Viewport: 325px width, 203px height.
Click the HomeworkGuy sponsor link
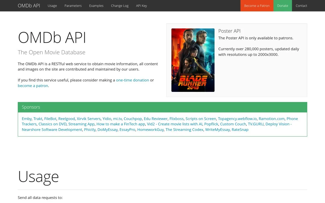[x=151, y=130]
